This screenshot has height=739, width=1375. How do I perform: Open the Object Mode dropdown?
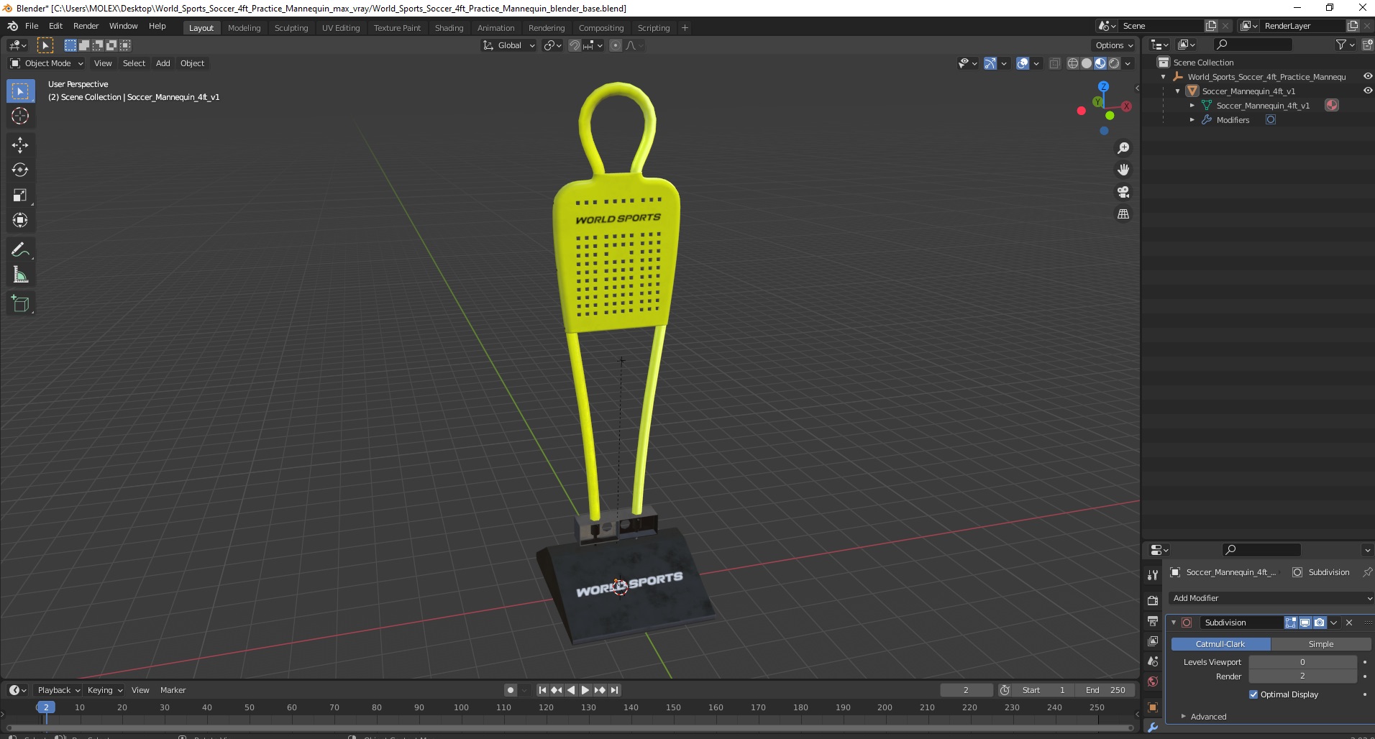click(x=47, y=63)
